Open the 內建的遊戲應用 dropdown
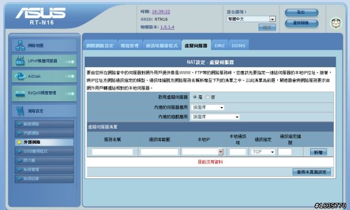350x210 pixels. tap(215, 117)
